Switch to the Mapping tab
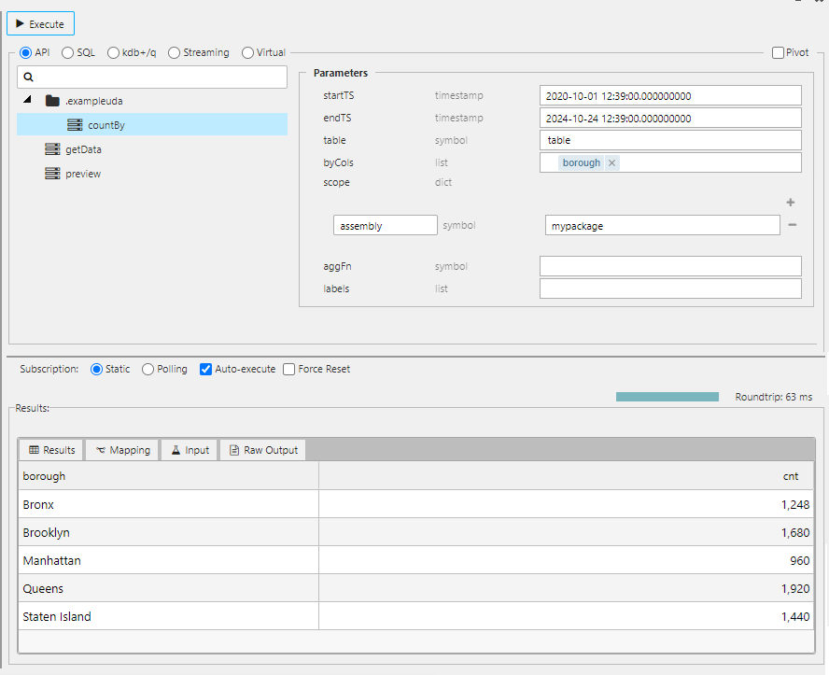Image resolution: width=829 pixels, height=675 pixels. [122, 449]
